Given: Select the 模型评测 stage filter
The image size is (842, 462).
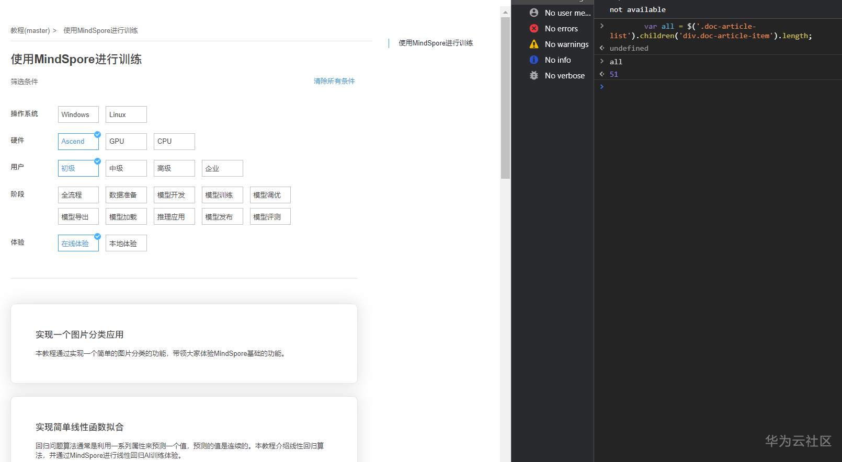Looking at the screenshot, I should [x=270, y=216].
